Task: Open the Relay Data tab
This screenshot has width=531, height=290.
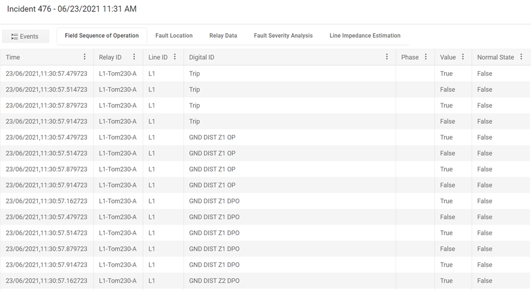Action: 223,36
